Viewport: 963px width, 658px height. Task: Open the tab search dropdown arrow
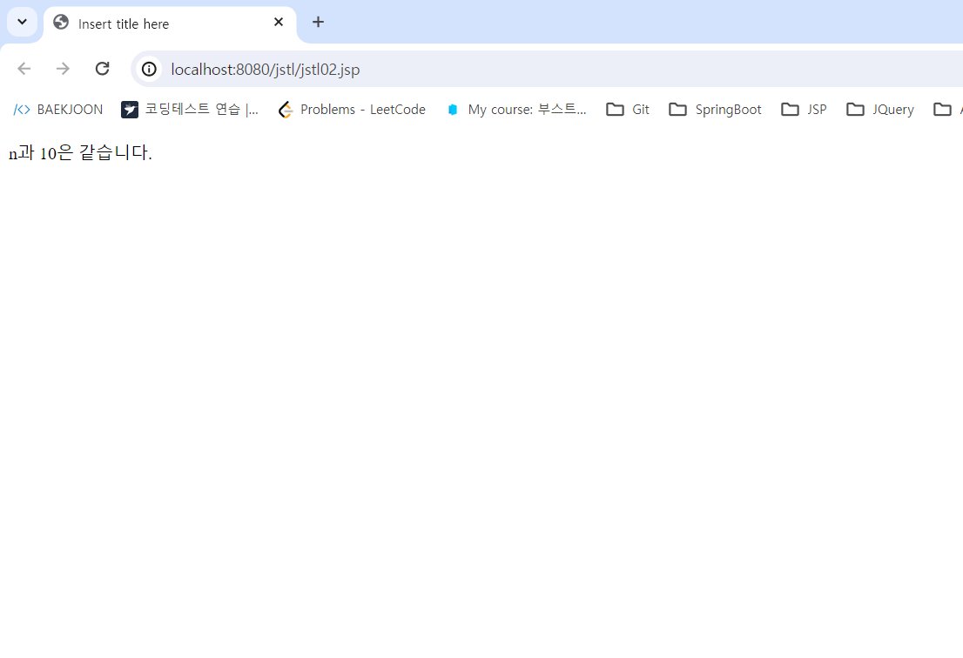pyautogui.click(x=22, y=22)
